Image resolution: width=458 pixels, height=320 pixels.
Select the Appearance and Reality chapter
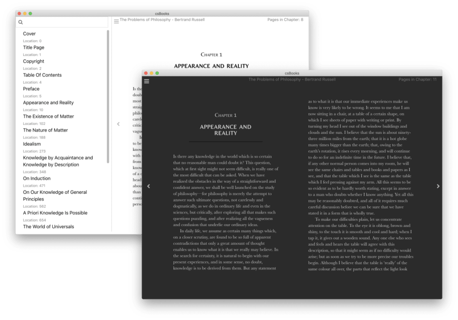point(48,103)
